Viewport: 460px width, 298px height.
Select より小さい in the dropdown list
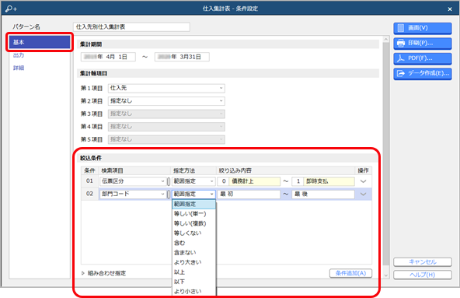click(193, 291)
